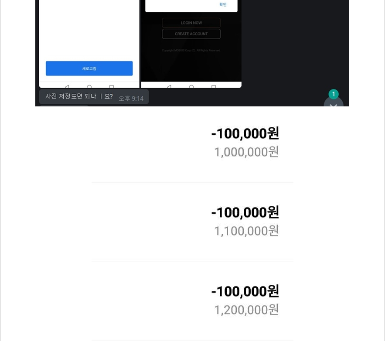Open left phone screenshot thumbnail with 새로고침

pyautogui.click(x=89, y=44)
